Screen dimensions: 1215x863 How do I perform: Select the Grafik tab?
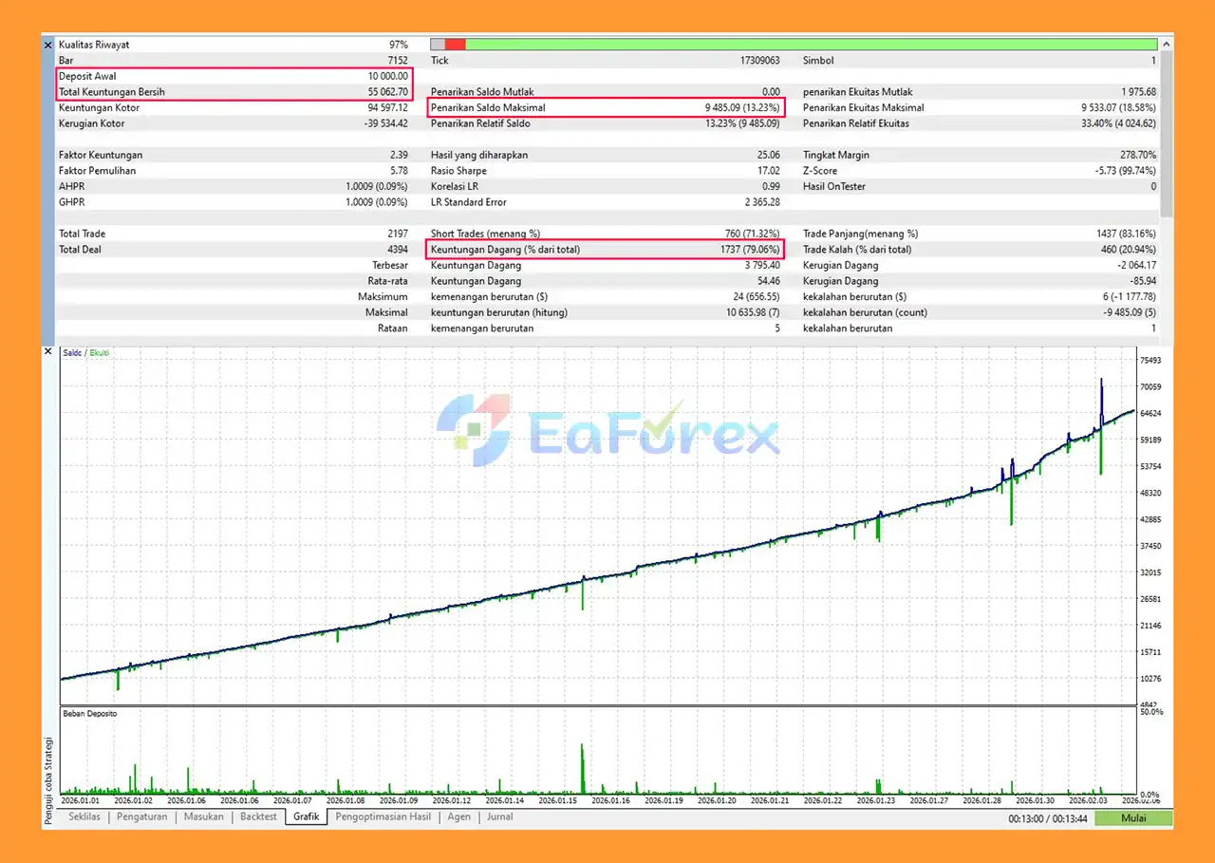tap(306, 816)
